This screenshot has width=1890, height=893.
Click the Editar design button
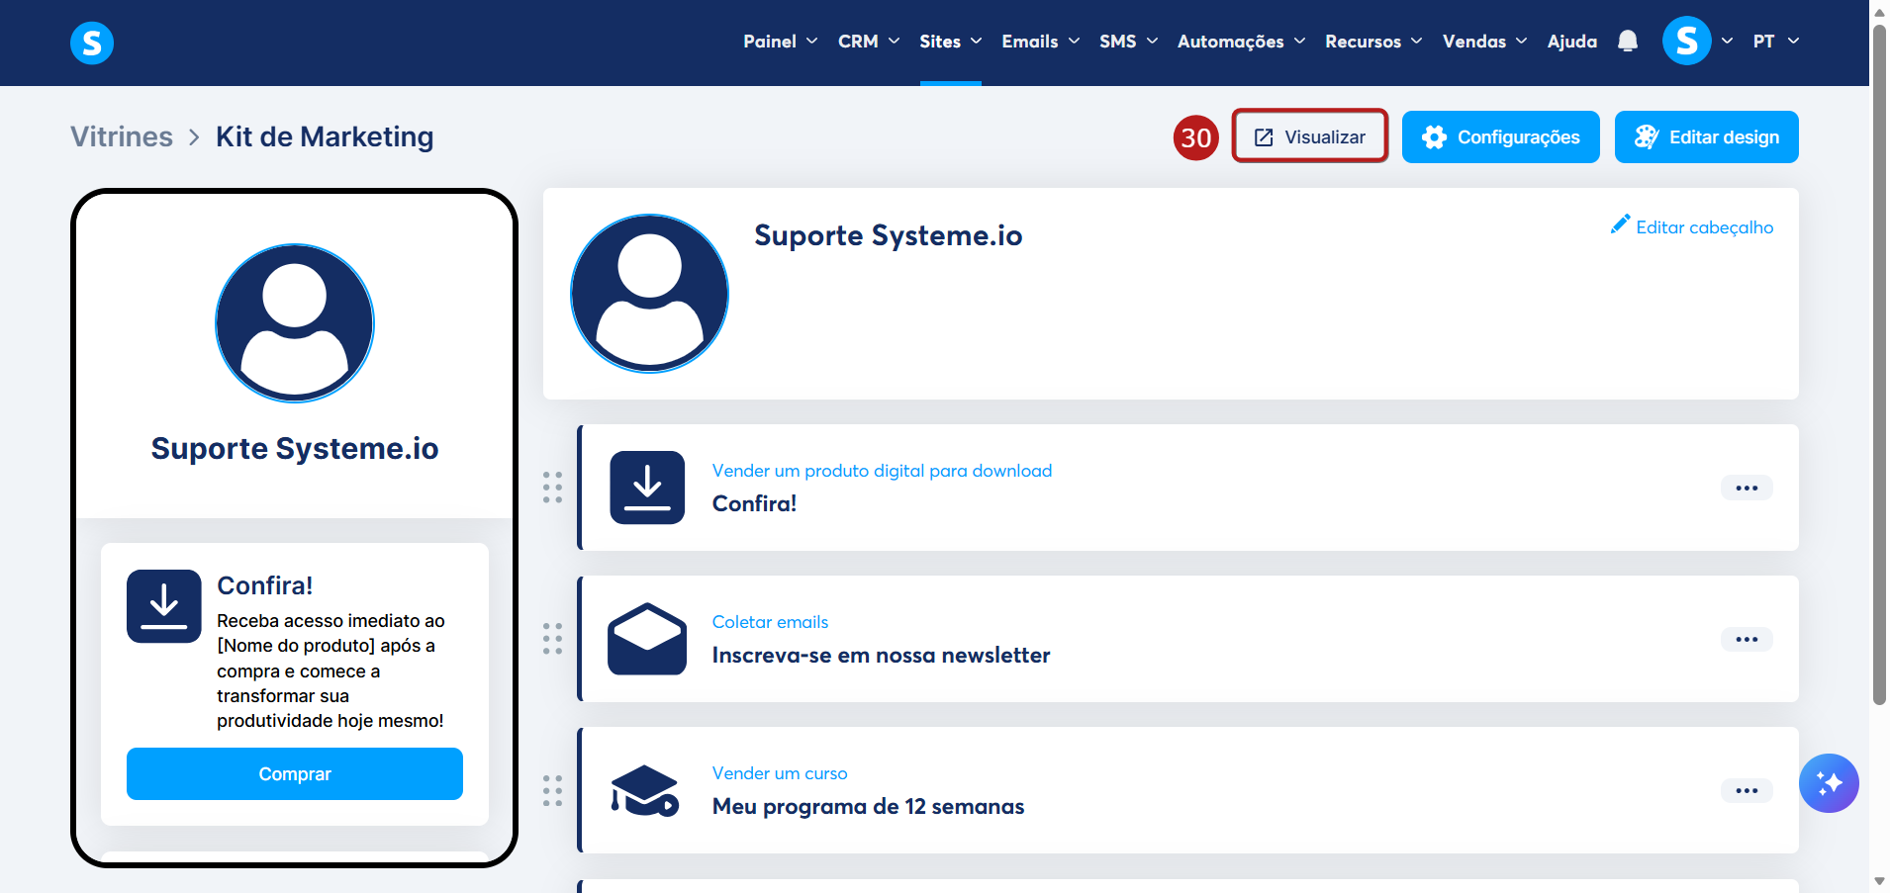(x=1707, y=136)
